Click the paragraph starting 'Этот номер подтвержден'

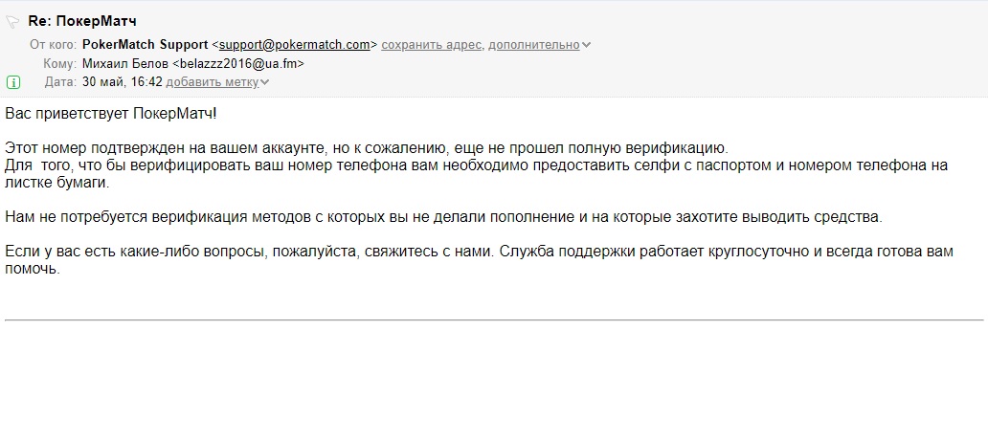point(477,166)
